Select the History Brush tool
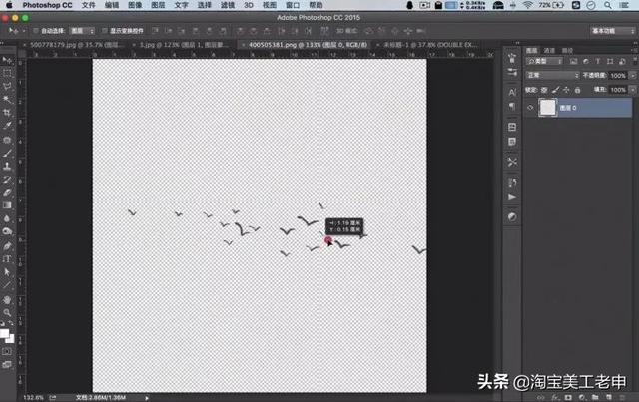 (x=7, y=180)
